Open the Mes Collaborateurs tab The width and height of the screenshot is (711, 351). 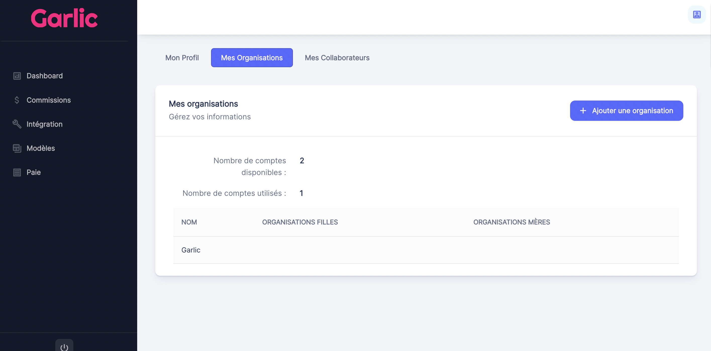[x=337, y=58]
